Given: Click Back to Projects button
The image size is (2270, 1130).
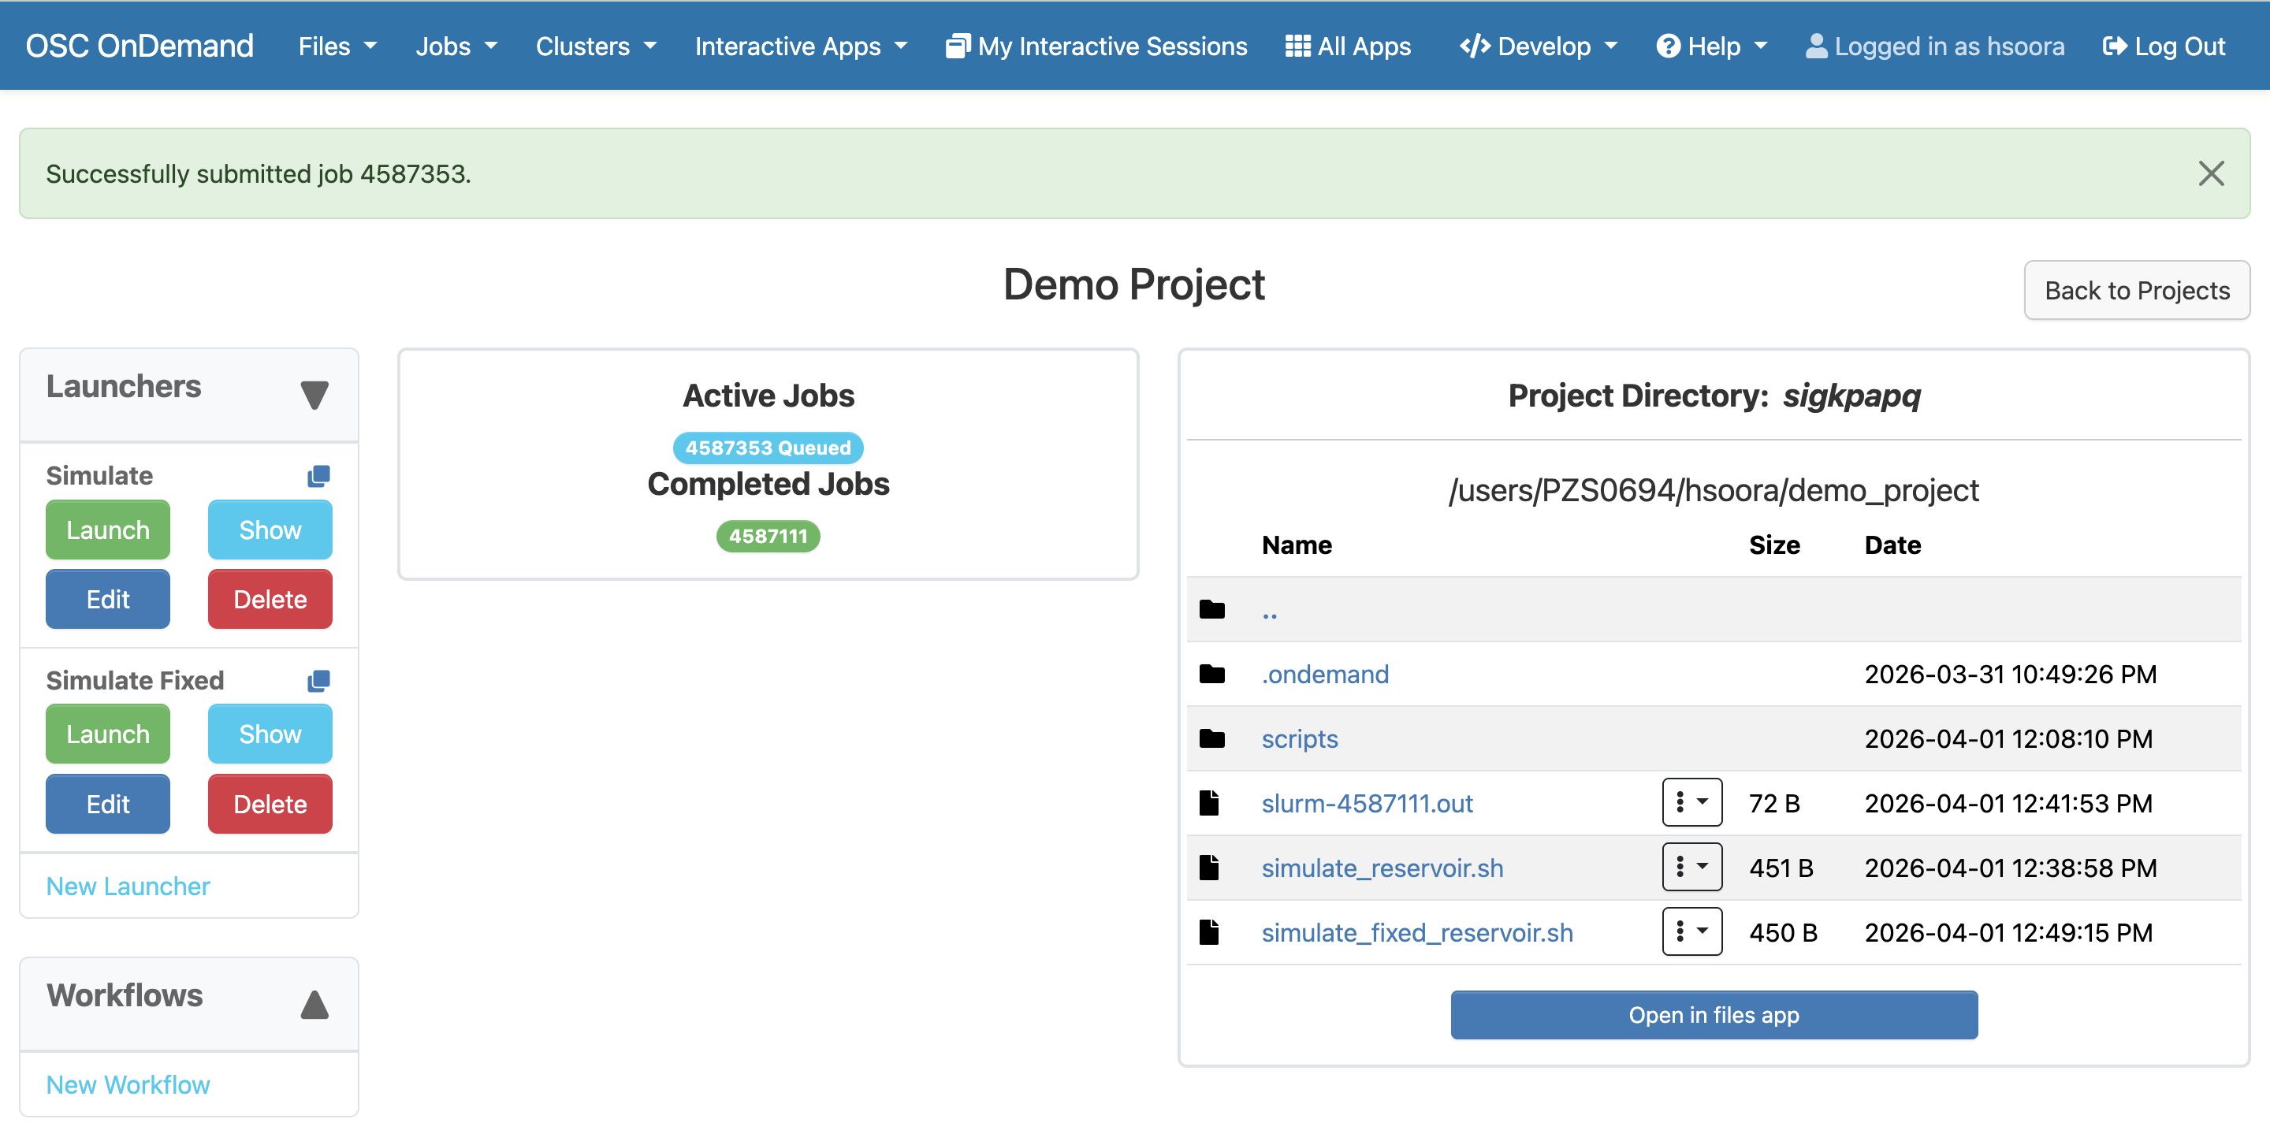Looking at the screenshot, I should [2136, 290].
